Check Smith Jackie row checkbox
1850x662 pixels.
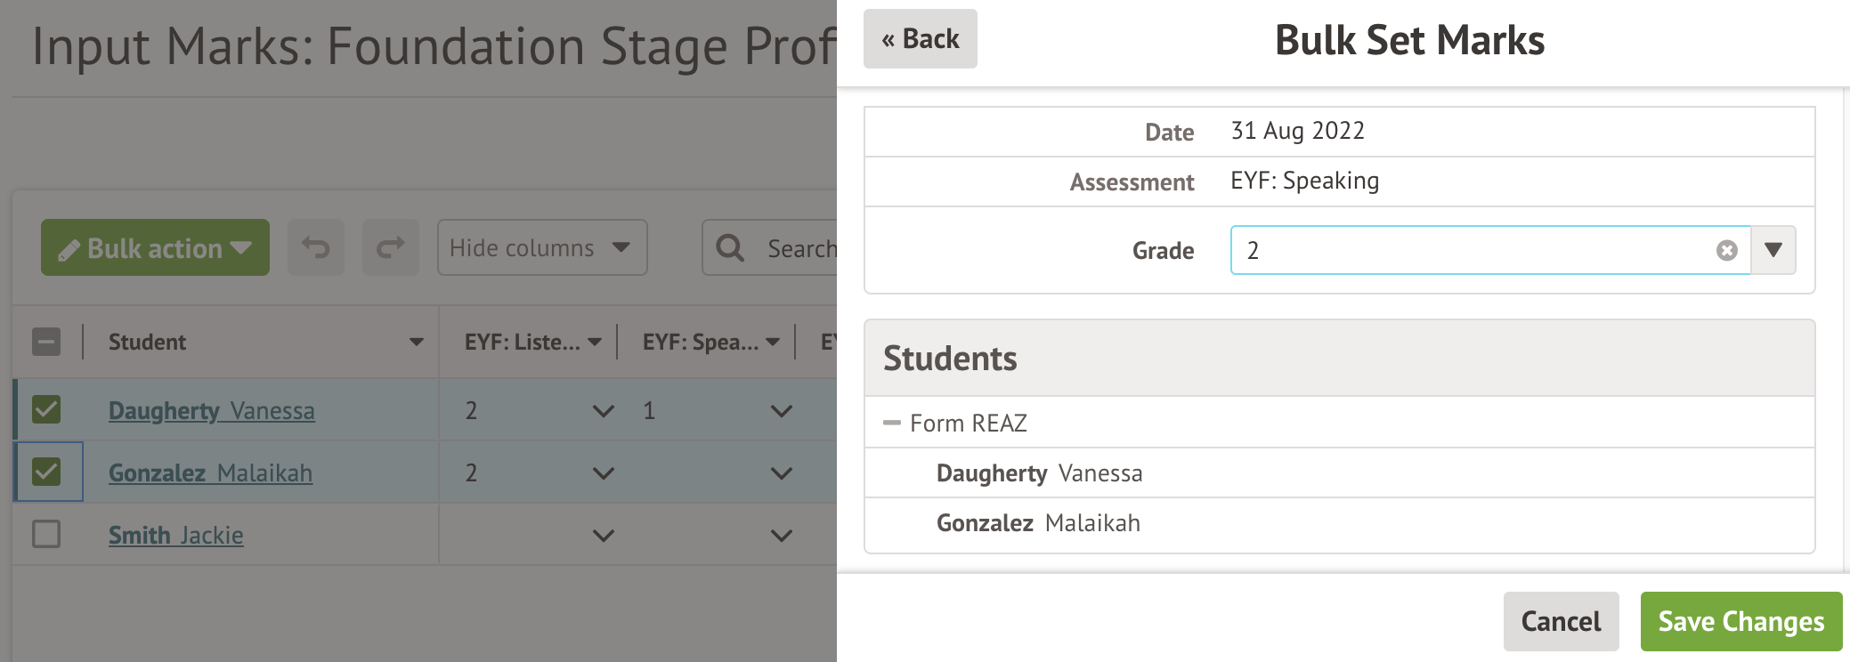pyautogui.click(x=46, y=534)
